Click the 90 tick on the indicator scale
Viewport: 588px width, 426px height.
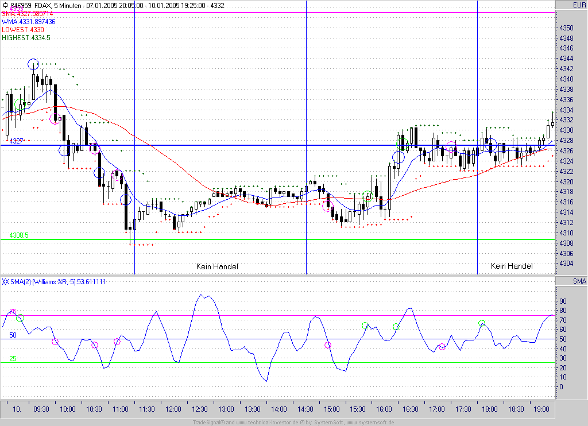click(563, 301)
